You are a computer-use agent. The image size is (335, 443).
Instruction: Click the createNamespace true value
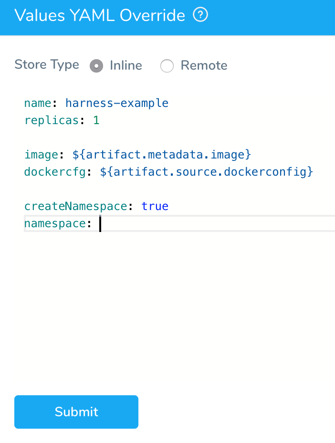tap(155, 206)
